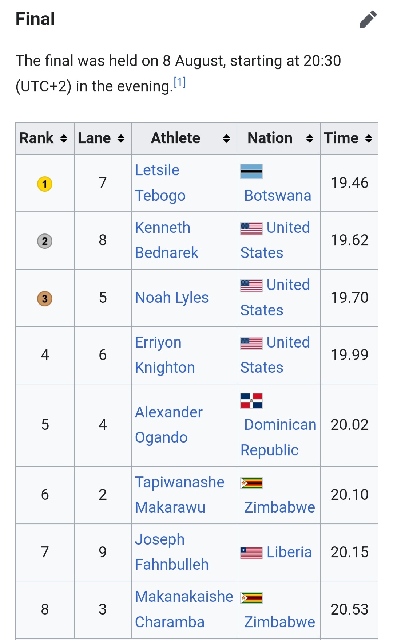The width and height of the screenshot is (393, 640).
Task: Open the Botswana nation link
Action: click(x=278, y=196)
